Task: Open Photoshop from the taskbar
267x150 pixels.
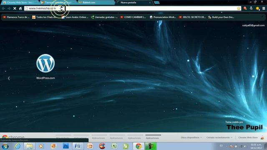Action: pos(66,146)
